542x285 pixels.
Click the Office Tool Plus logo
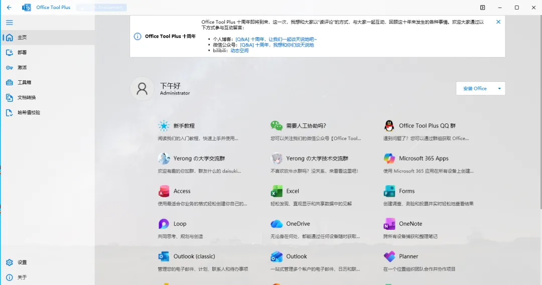[26, 7]
